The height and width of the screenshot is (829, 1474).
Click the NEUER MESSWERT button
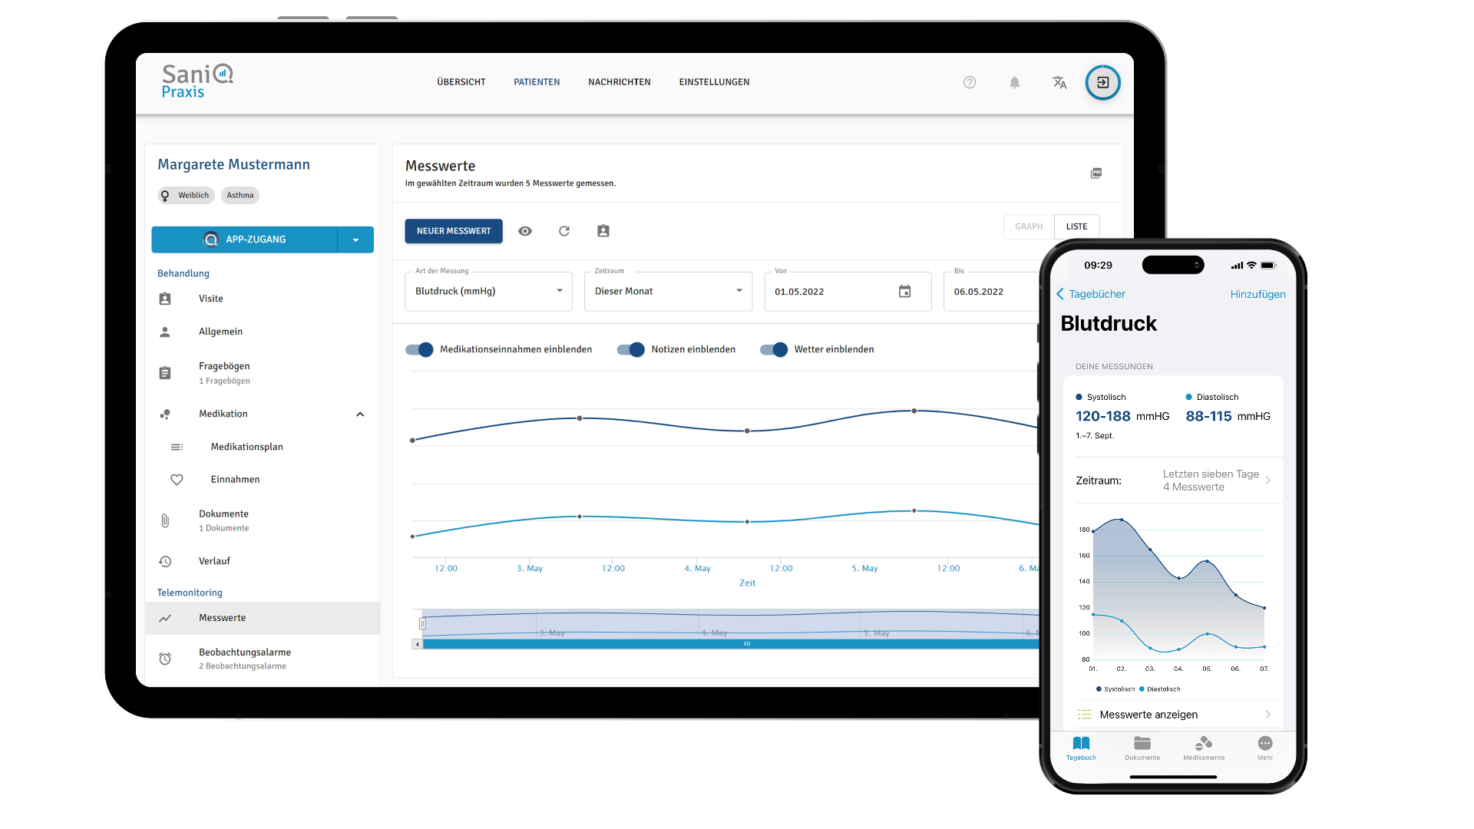click(454, 231)
